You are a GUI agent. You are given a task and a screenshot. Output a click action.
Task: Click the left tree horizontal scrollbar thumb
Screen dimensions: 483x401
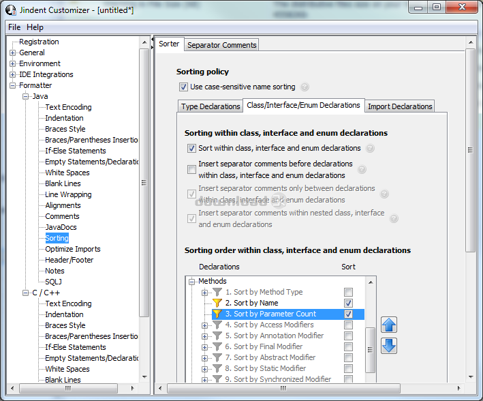[68, 388]
